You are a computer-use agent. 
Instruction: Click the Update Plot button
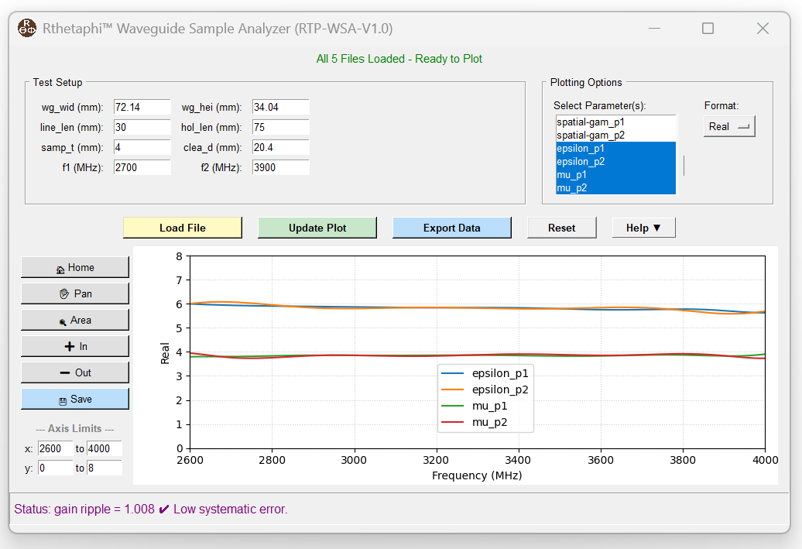(317, 228)
